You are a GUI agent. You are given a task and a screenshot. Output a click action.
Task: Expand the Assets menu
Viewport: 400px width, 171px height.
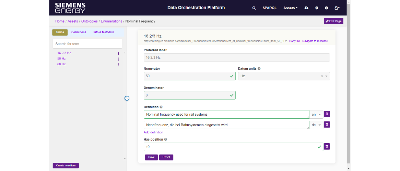(x=290, y=8)
